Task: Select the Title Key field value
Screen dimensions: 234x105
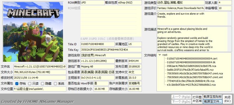Action: point(111,50)
